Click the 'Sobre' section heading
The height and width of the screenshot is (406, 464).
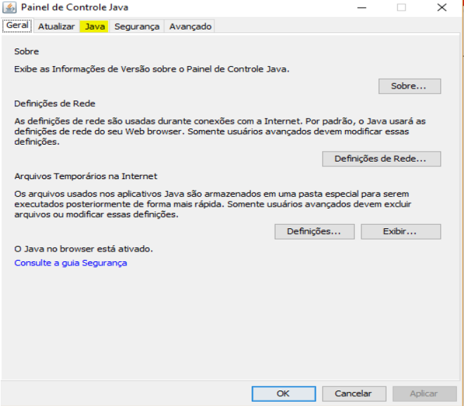[x=27, y=51]
